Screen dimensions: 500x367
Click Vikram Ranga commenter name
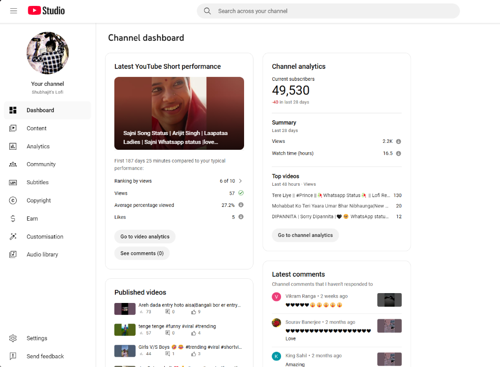[300, 296]
